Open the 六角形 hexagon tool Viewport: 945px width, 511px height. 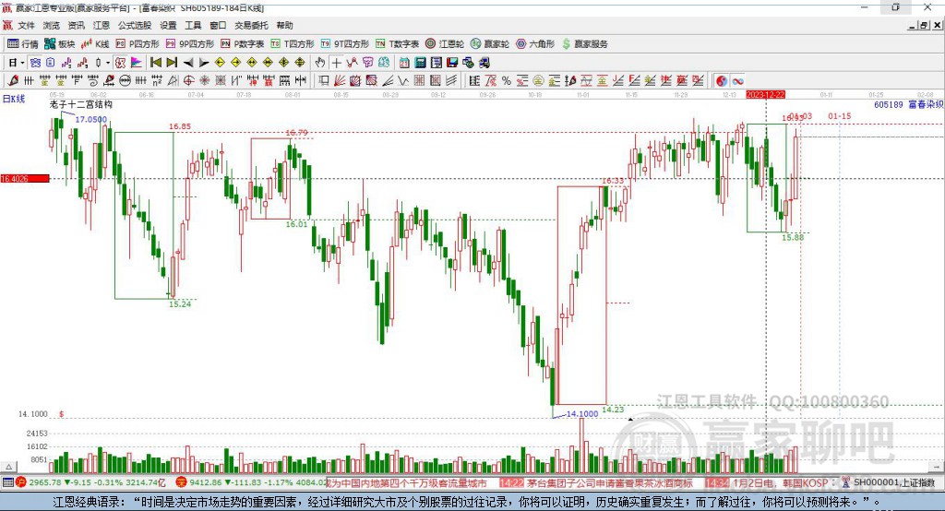[x=535, y=44]
